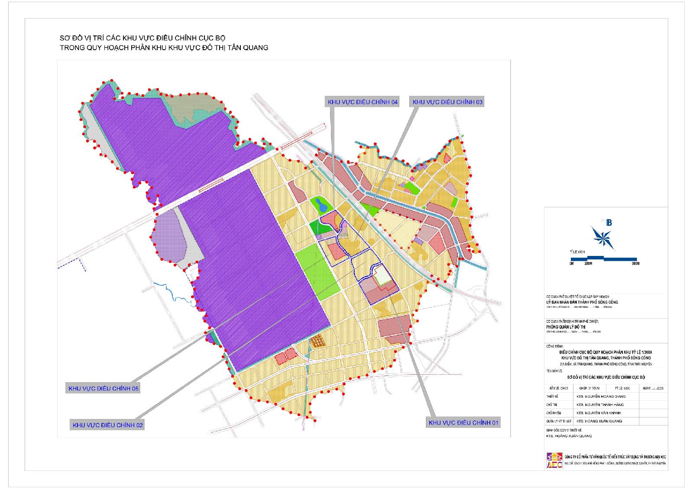Click the blue compass rose north arrow
The image size is (693, 489).
point(602,236)
